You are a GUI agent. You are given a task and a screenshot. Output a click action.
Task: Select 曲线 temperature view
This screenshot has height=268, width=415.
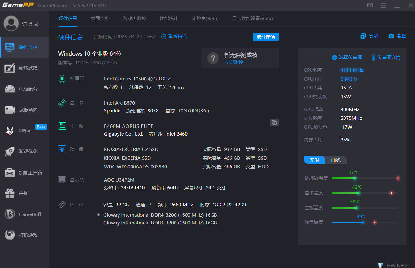coord(336,160)
